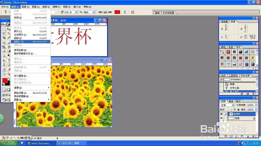Screen dimensions: 261x146
Task: Switch to Quick Mask mode
Action: tap(9, 90)
